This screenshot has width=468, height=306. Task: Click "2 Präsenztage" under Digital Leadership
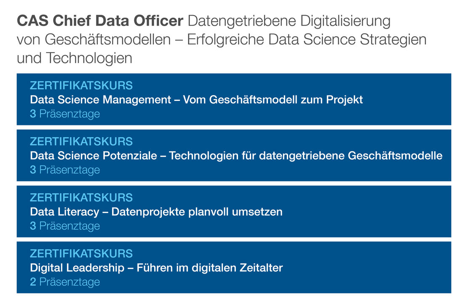click(x=65, y=282)
